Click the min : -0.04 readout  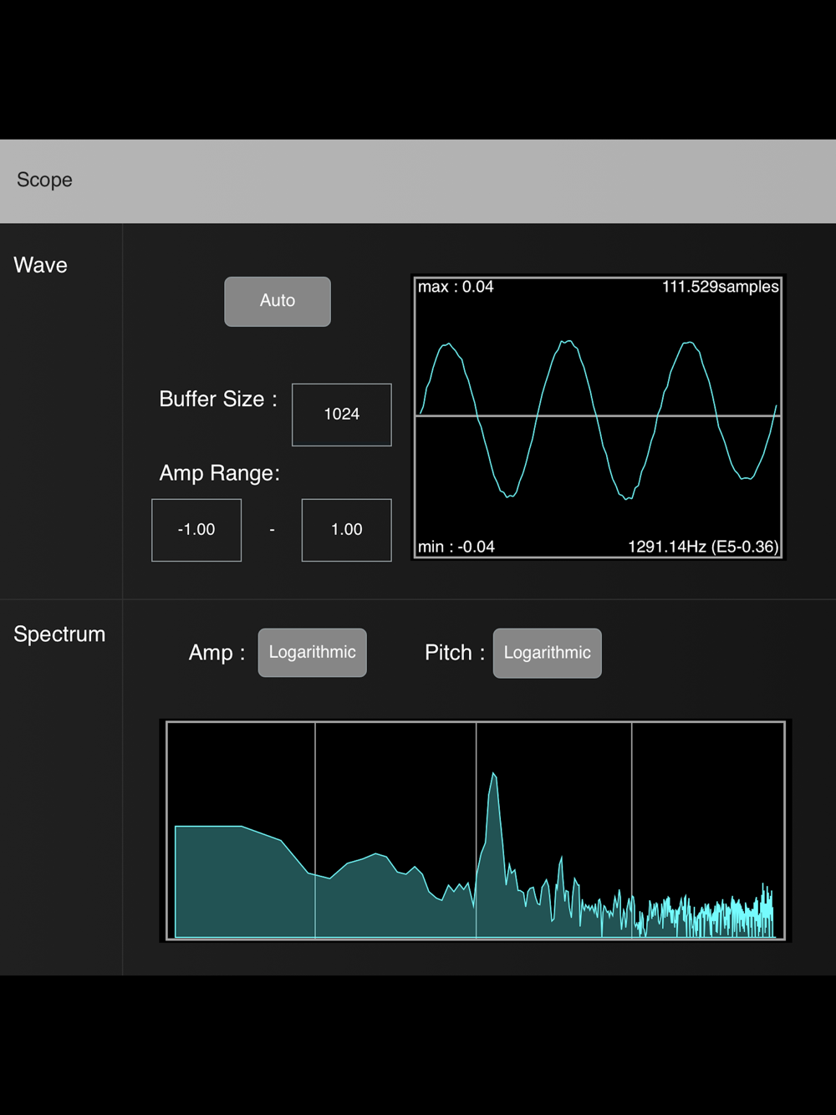click(x=456, y=547)
